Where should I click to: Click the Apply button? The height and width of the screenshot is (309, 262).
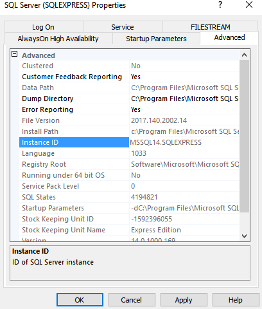pyautogui.click(x=184, y=300)
